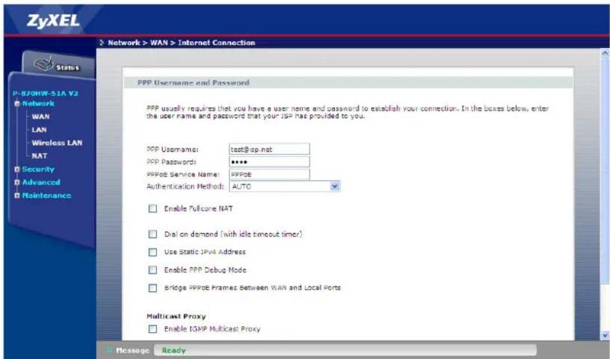Viewport: 610px width, 359px height.
Task: Click the Ready status message
Action: tap(174, 351)
